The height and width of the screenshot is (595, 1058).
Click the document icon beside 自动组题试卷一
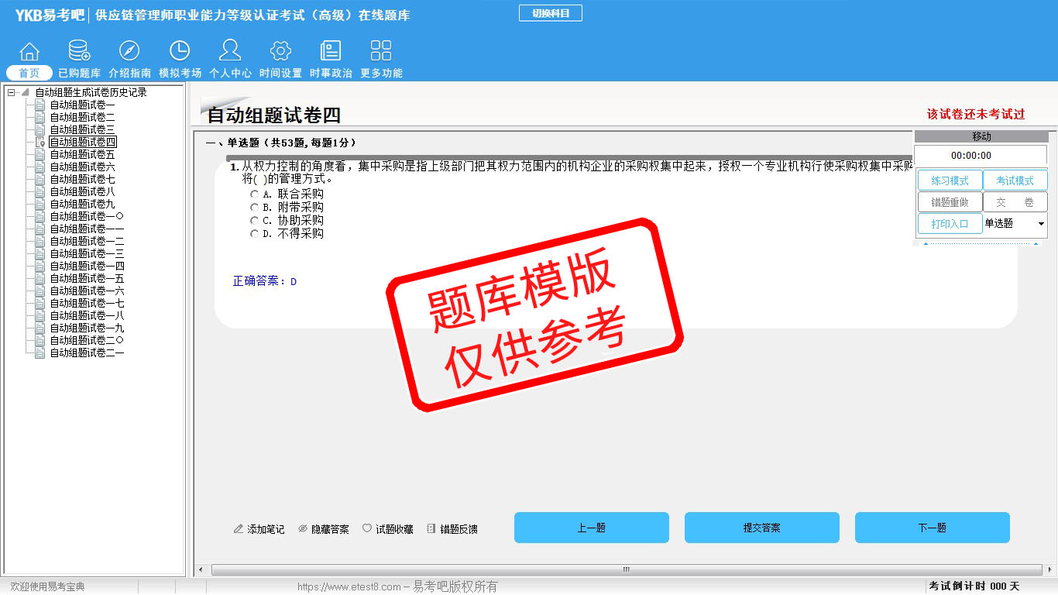40,105
